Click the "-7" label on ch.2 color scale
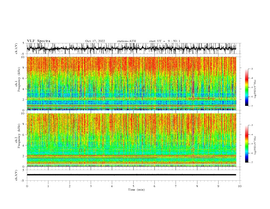This screenshot has width=270, height=209. [x=252, y=163]
